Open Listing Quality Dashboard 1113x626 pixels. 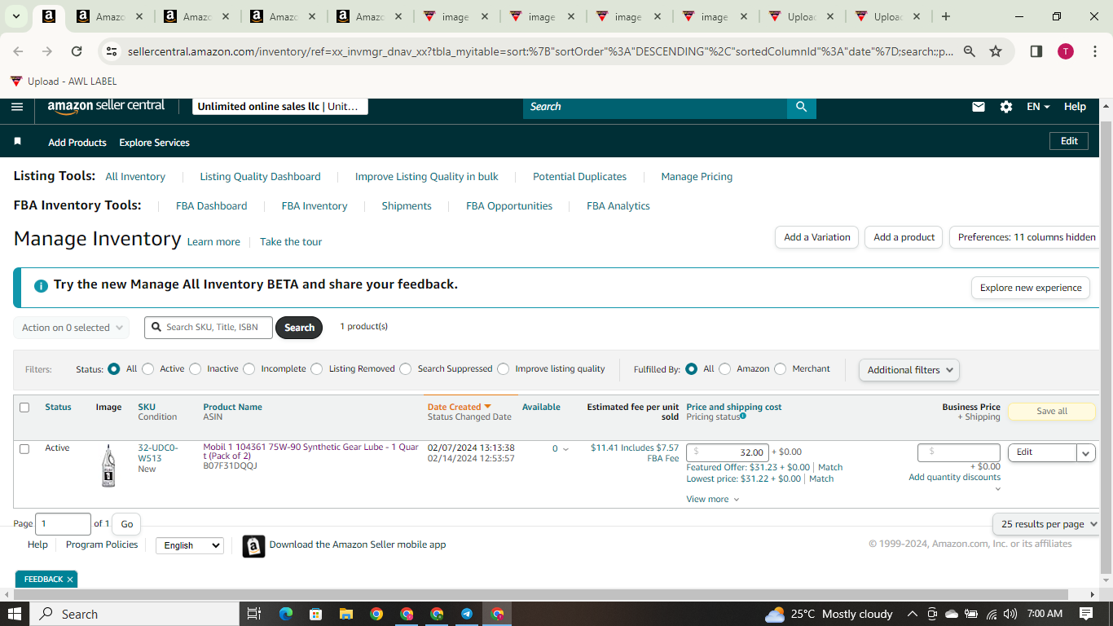(x=261, y=177)
